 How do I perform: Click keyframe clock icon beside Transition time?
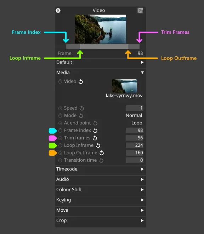pos(60,160)
